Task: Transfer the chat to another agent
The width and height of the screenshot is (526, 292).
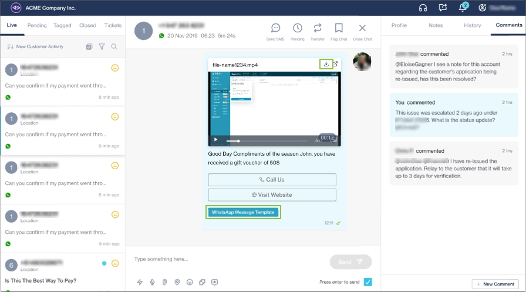Action: tap(318, 29)
